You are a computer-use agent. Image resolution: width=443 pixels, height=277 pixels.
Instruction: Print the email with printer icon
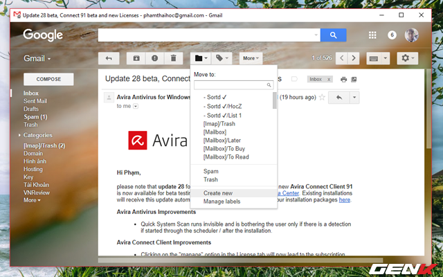(x=343, y=80)
